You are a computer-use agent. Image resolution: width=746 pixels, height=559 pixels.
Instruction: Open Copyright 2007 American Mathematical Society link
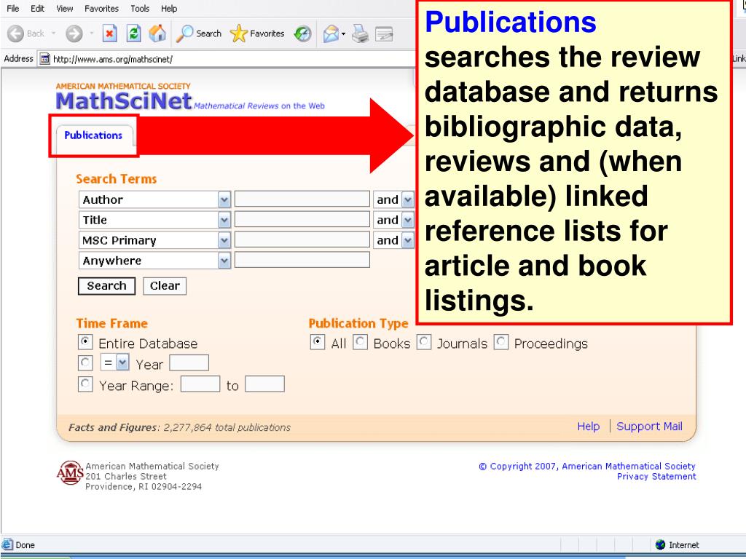587,467
